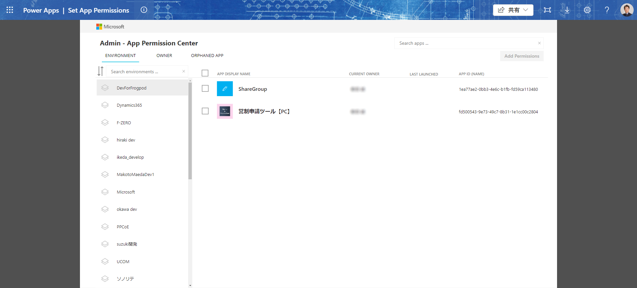Open the help question mark icon

point(607,10)
